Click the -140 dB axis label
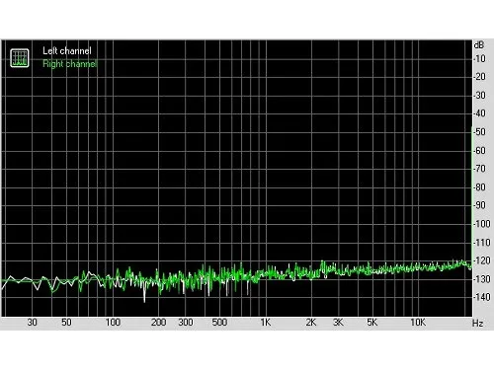494x370 pixels. coord(482,297)
